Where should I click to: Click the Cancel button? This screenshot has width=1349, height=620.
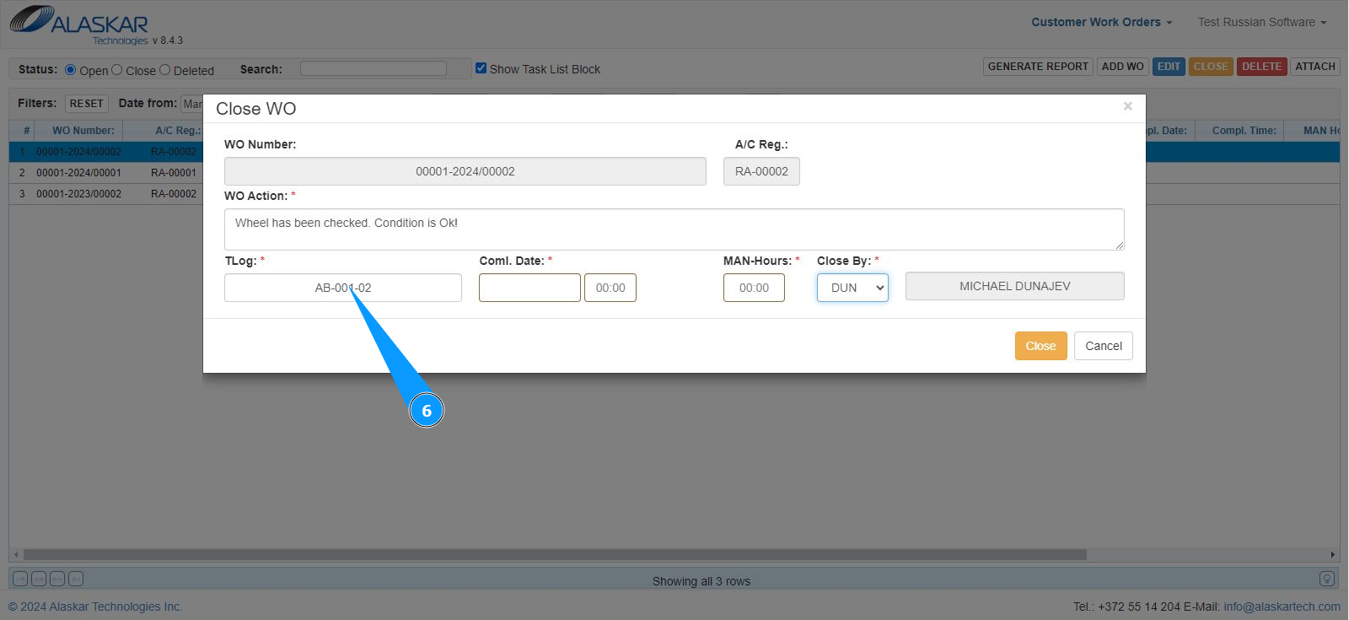[x=1103, y=346]
